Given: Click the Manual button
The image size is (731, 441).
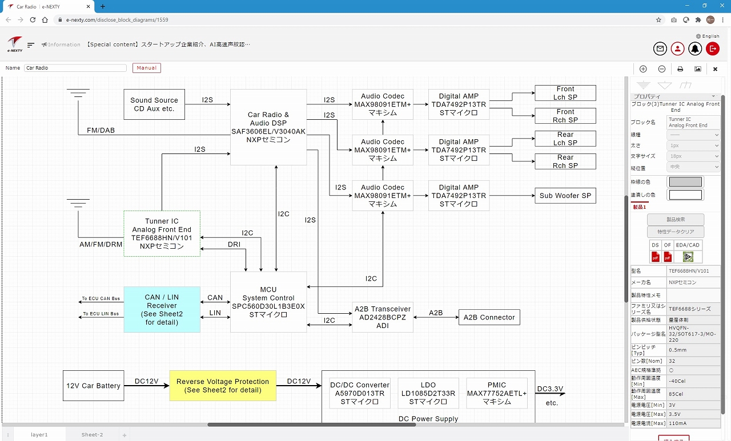Looking at the screenshot, I should [147, 68].
